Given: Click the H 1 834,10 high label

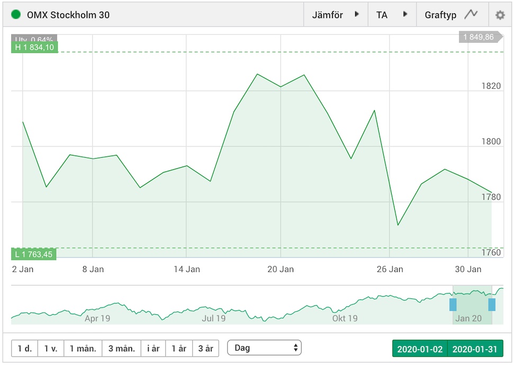Looking at the screenshot, I should tap(34, 47).
